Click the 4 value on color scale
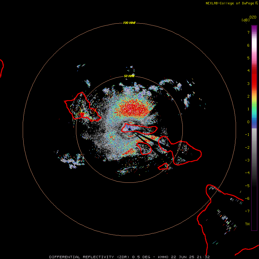The height and width of the screenshot is (259, 259). 248,71
